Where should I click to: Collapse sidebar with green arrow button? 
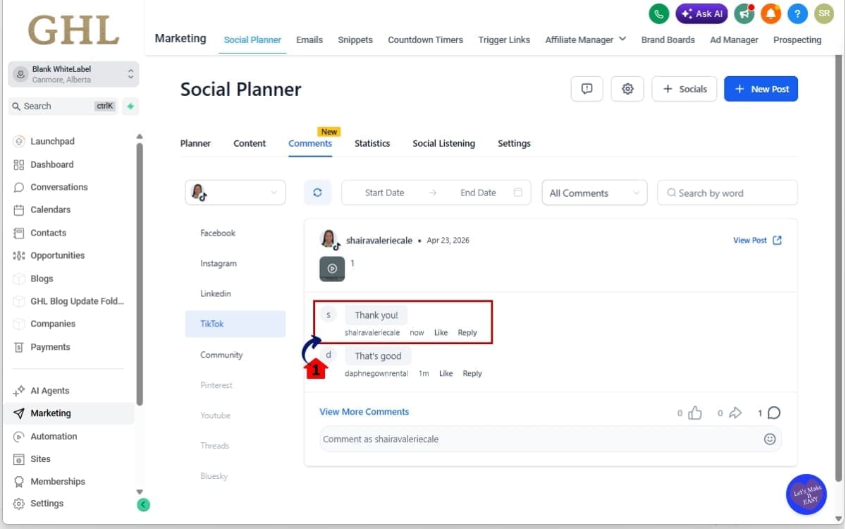tap(143, 504)
